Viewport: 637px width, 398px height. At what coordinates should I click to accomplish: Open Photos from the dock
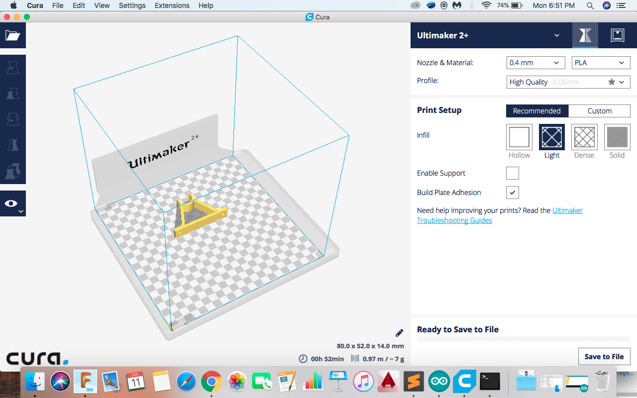tap(237, 382)
